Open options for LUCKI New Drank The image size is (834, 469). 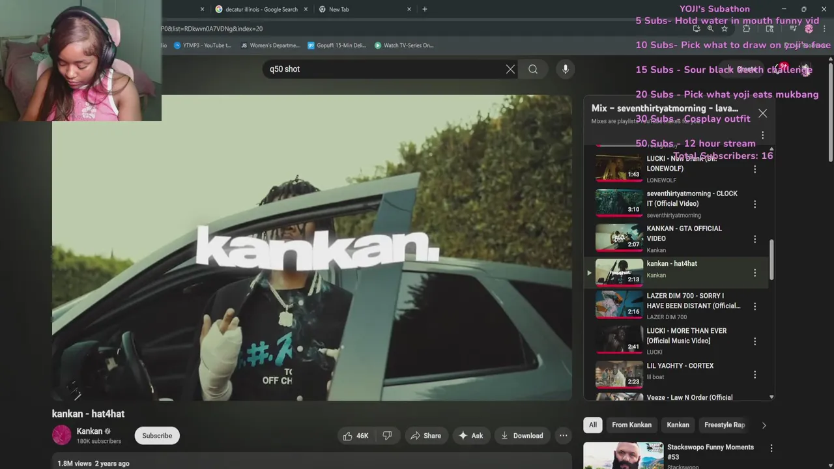pos(755,169)
